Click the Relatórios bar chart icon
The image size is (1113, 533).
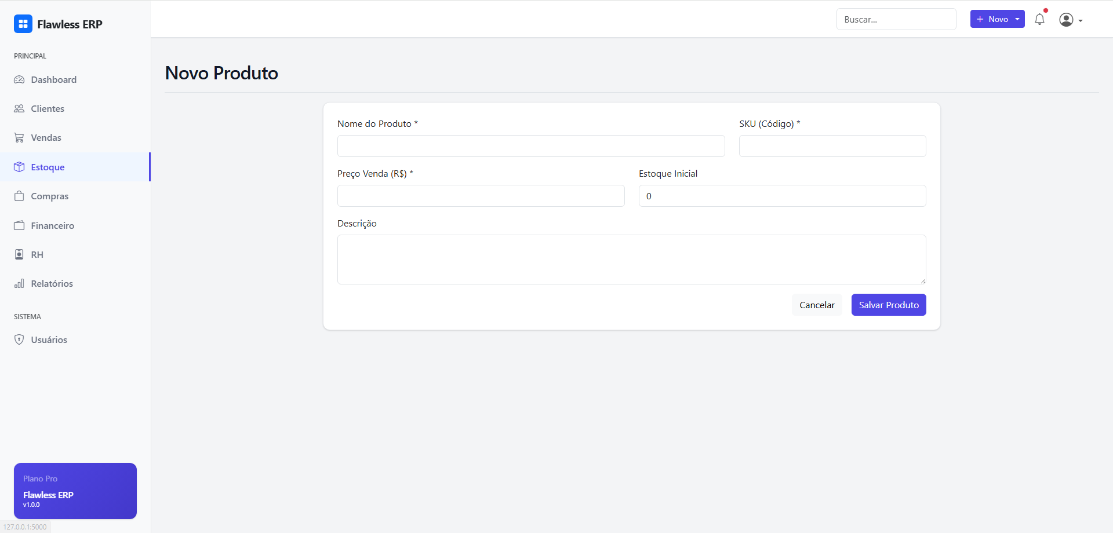tap(19, 283)
